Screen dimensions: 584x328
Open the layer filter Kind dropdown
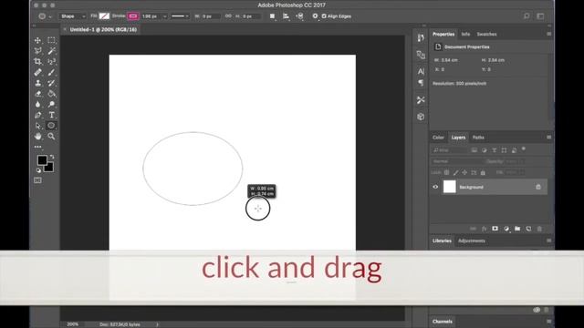(x=450, y=150)
